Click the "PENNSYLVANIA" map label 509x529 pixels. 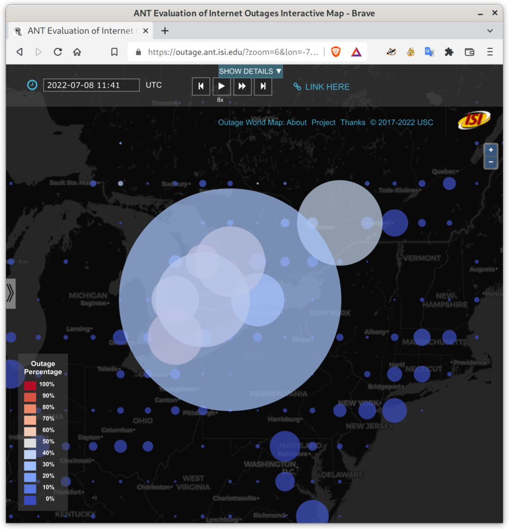(278, 394)
